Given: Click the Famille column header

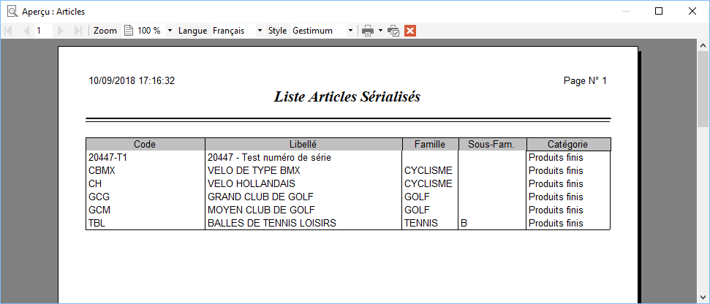Looking at the screenshot, I should (430, 144).
